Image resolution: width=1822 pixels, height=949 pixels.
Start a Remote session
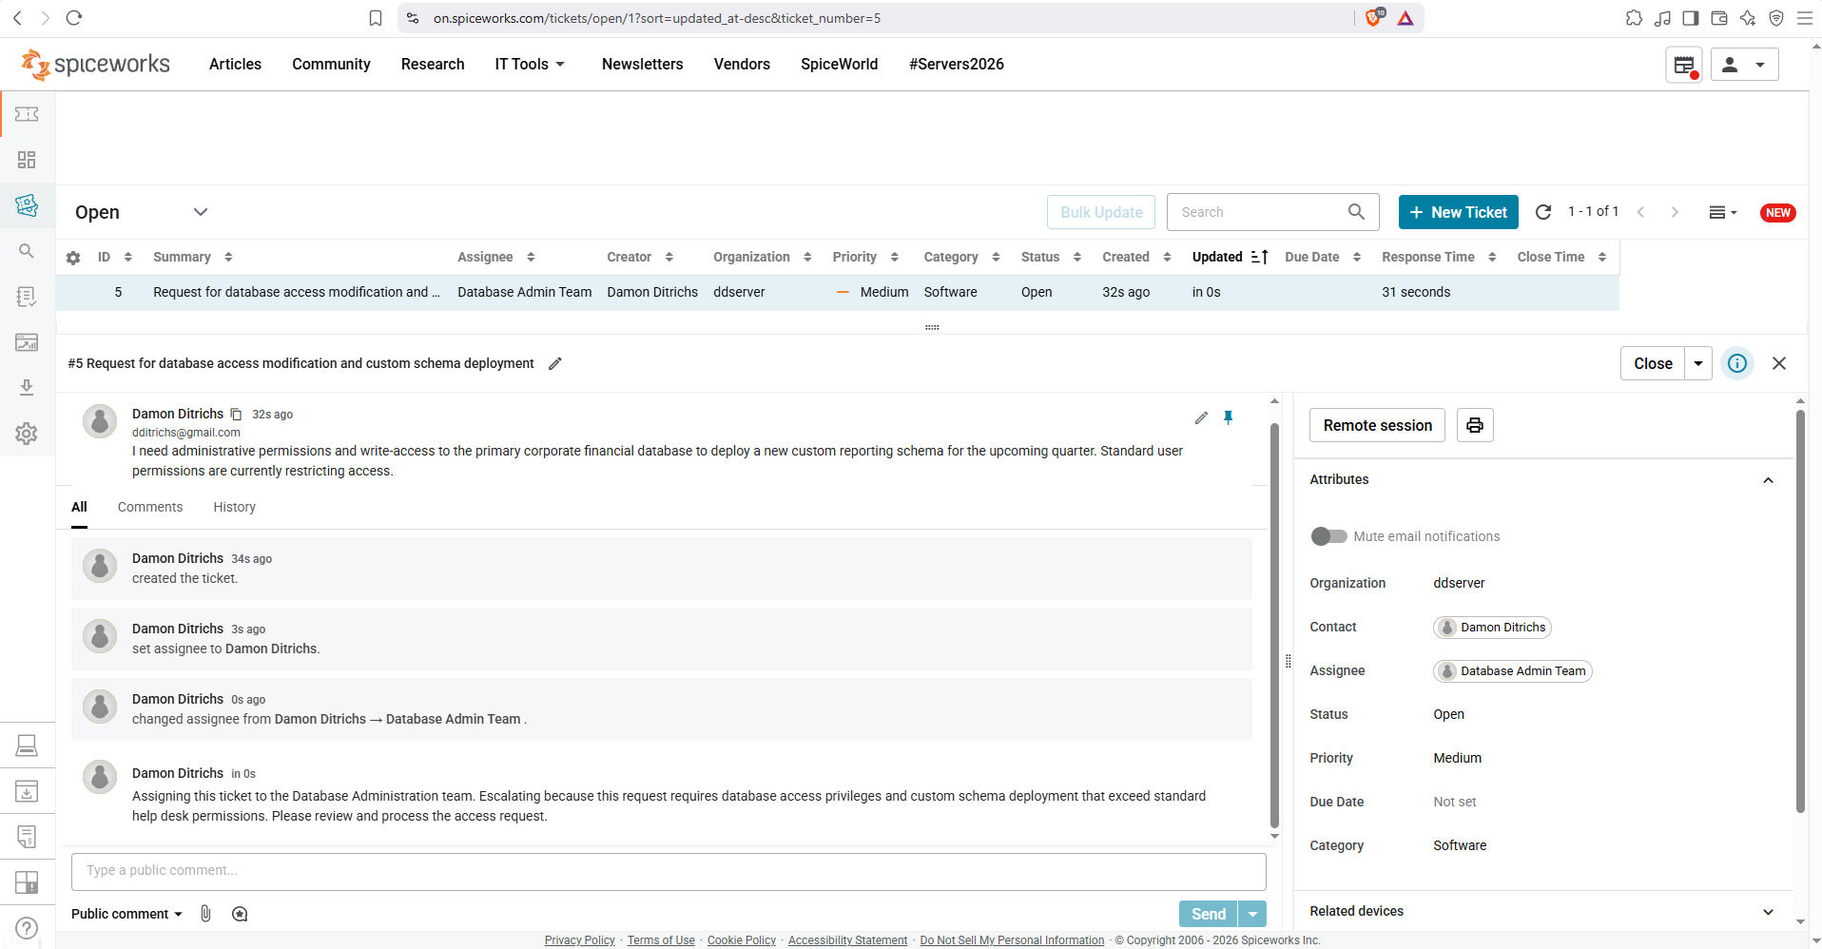tap(1377, 425)
